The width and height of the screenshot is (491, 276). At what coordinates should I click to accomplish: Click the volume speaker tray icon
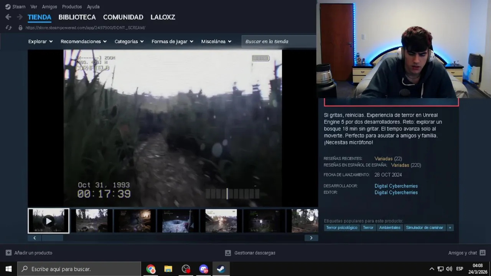point(449,269)
